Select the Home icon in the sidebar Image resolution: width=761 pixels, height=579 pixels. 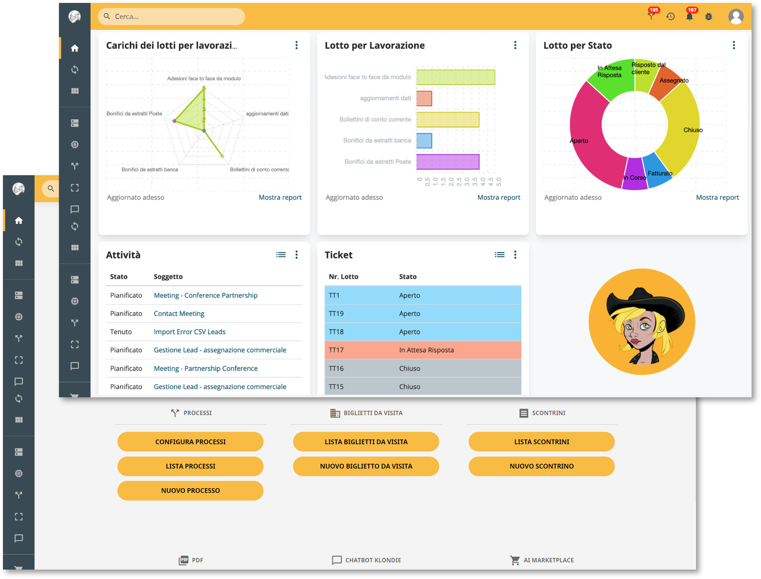(75, 48)
